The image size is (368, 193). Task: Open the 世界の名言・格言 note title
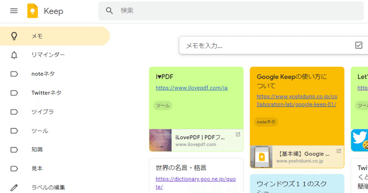[181, 168]
